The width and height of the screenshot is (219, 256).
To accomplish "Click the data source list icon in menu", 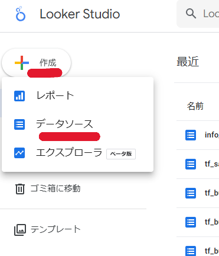I will pos(19,124).
